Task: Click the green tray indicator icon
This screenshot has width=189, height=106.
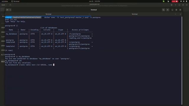Action: [x=164, y=1]
